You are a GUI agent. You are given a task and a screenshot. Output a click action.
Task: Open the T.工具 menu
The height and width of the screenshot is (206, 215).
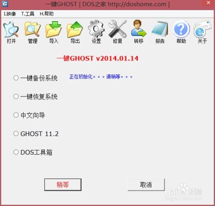[28, 14]
